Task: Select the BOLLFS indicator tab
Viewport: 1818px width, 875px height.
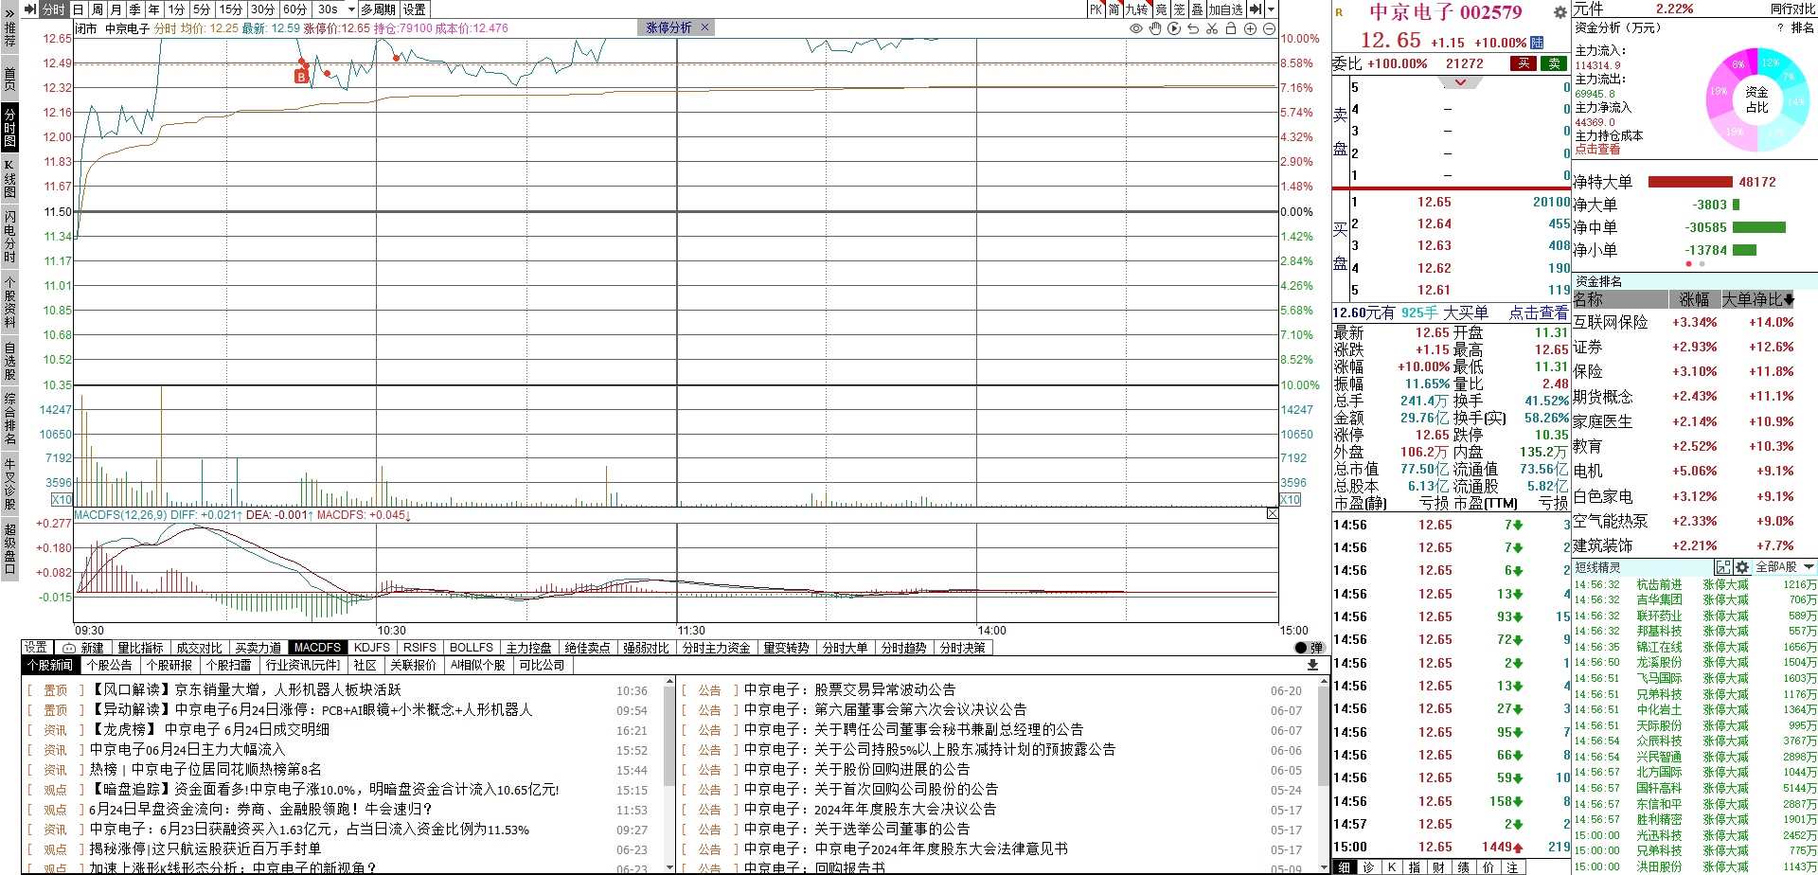Action: [472, 648]
